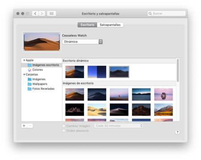
Task: Go back with the left chevron button
Action: [x=35, y=14]
